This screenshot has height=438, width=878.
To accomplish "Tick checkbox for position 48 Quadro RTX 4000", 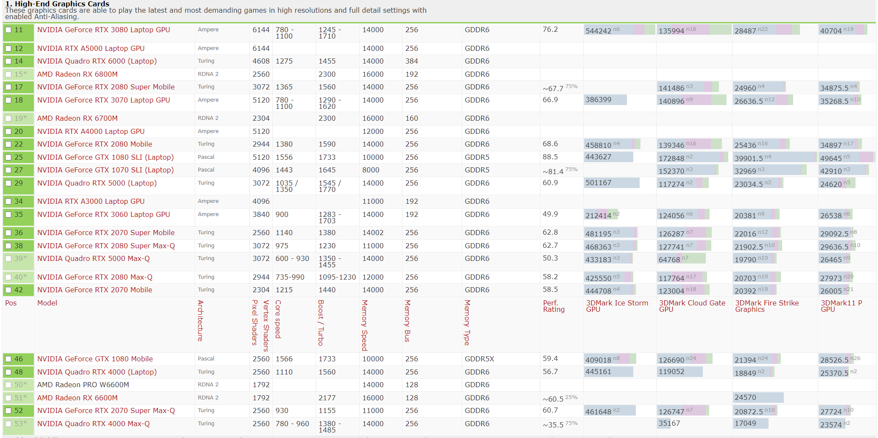I will [x=8, y=372].
